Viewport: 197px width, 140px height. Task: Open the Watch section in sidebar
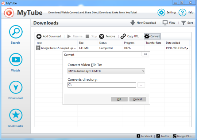pos(16,63)
